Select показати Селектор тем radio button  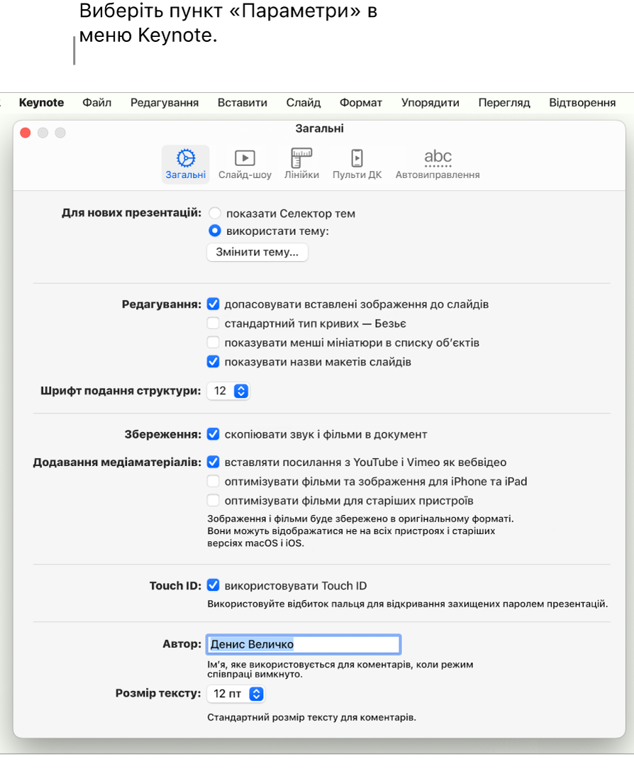[x=215, y=214]
